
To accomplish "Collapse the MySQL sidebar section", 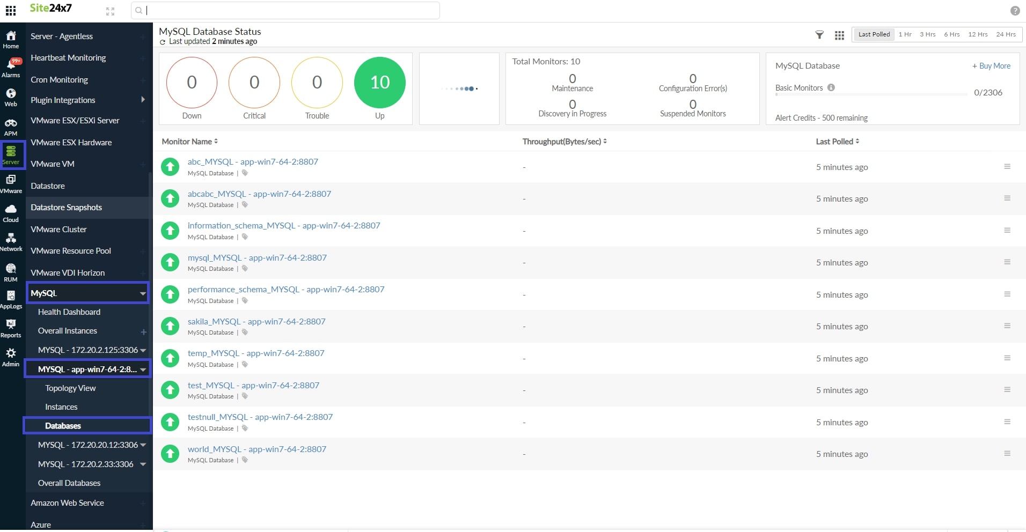I will click(x=142, y=293).
